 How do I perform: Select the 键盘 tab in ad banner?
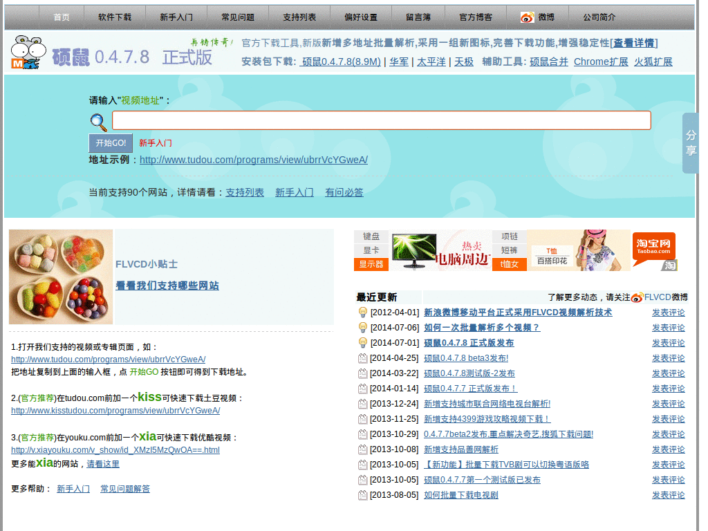pyautogui.click(x=371, y=236)
